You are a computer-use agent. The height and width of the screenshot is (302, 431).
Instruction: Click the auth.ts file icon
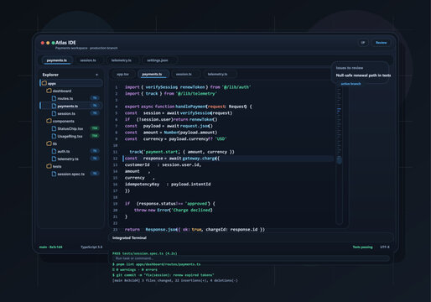coord(54,151)
